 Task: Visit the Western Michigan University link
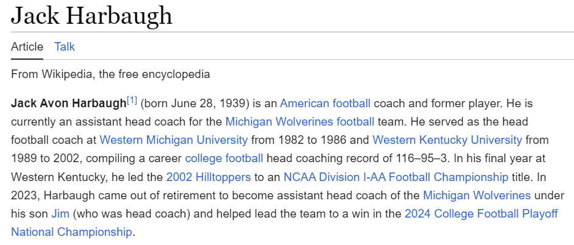click(x=174, y=140)
